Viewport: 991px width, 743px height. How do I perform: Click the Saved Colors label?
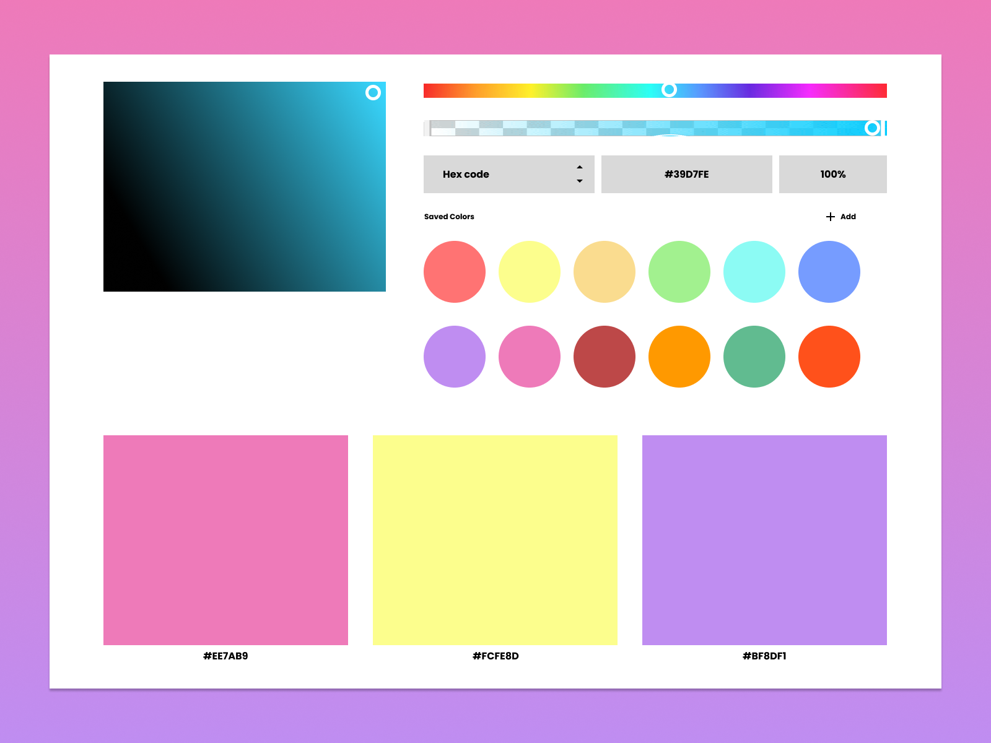(448, 217)
